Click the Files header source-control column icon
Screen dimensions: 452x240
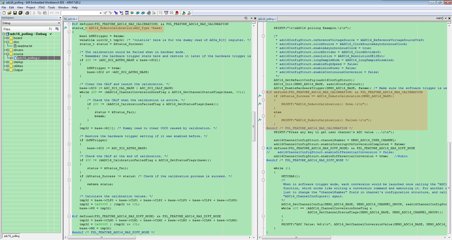click(57, 29)
